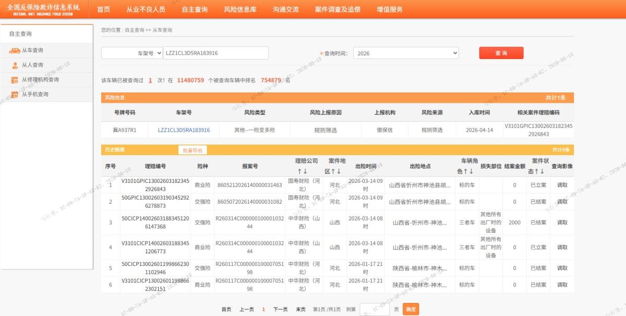Click the total vehicles number 11480759
Viewport: 626px width, 316px height.
pos(190,80)
